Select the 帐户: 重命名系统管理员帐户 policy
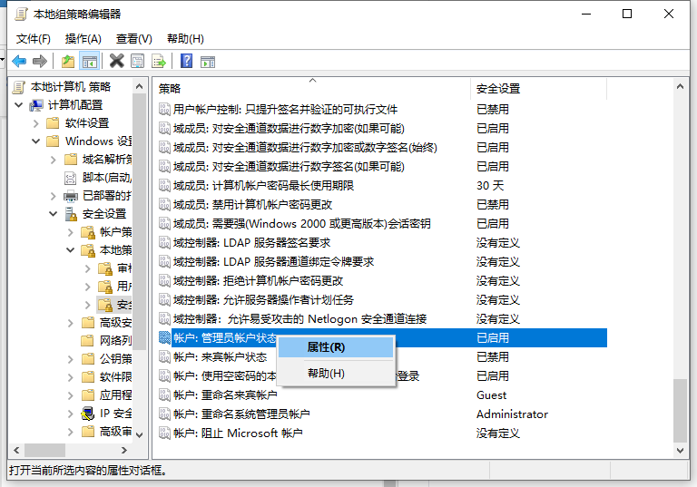 [x=241, y=414]
